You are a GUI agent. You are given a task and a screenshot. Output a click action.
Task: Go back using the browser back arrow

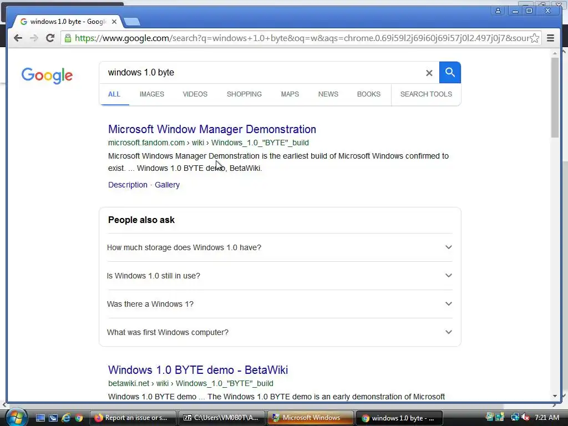click(18, 38)
